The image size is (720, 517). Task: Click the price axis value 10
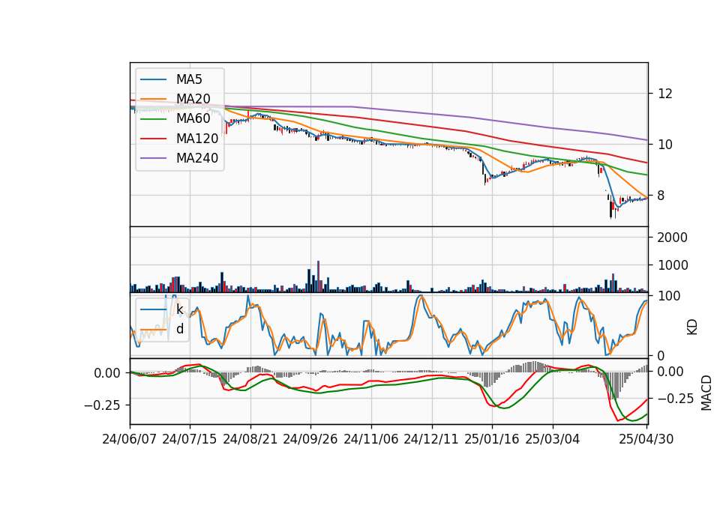pos(665,145)
